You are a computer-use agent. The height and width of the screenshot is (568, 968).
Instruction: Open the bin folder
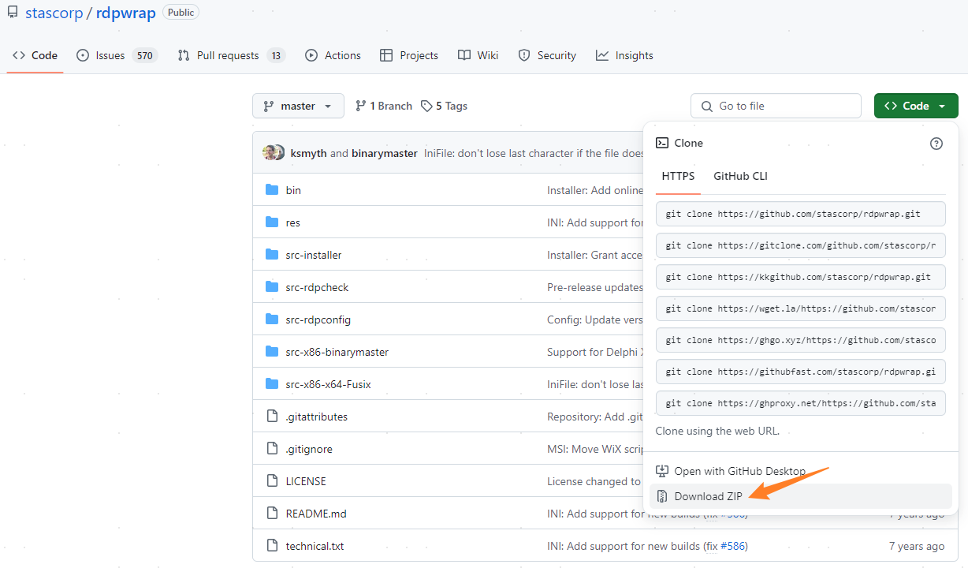(293, 190)
